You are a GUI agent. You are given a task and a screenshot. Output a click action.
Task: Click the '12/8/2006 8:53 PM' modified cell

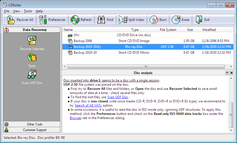point(216,41)
